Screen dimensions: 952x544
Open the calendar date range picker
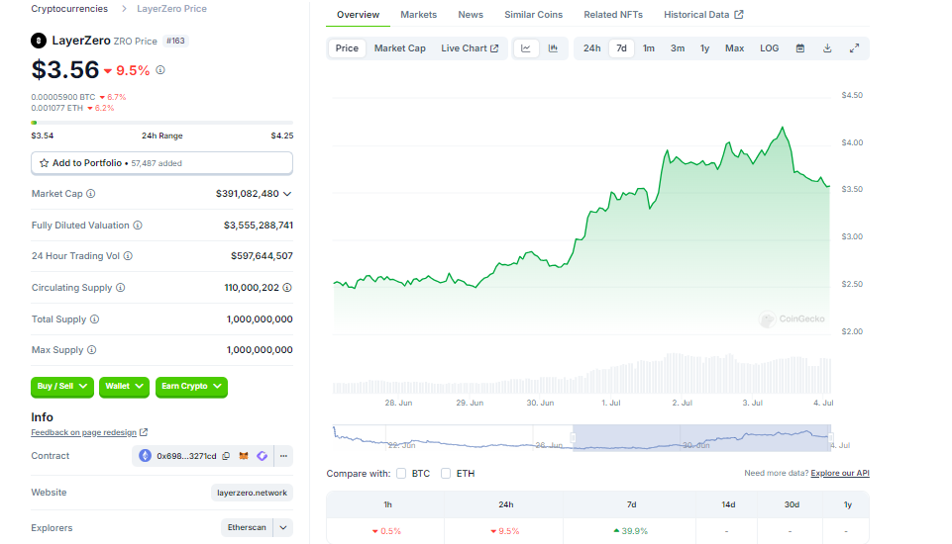(800, 48)
